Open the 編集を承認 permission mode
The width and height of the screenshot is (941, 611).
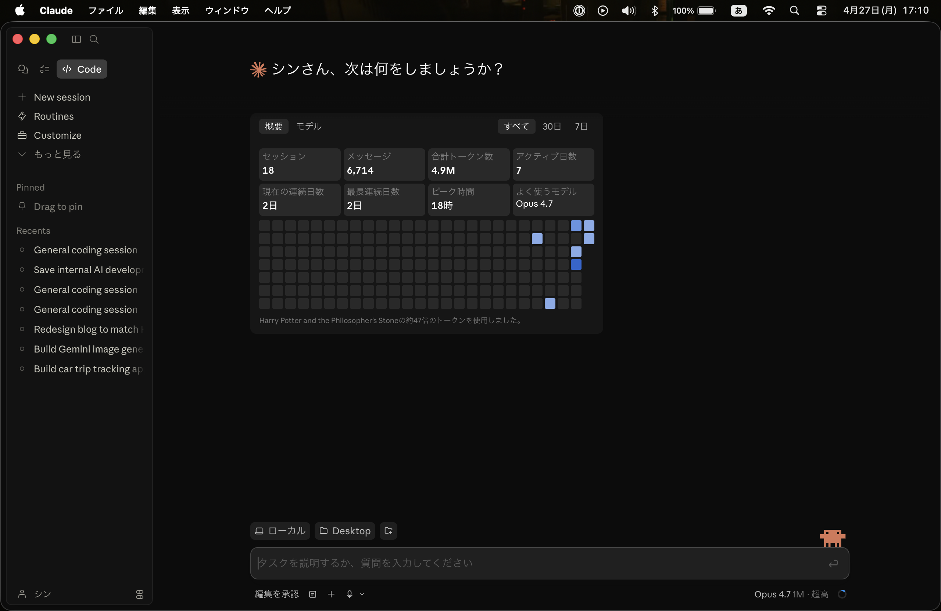[x=277, y=594]
